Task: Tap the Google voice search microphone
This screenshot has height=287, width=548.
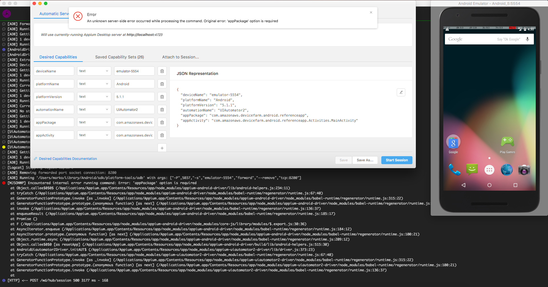Action: coord(527,39)
